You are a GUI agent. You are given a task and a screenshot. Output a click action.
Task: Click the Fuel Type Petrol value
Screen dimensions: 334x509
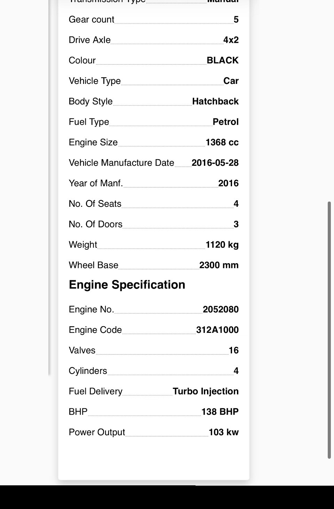(226, 122)
